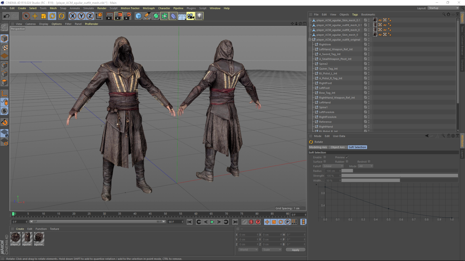Adjust the Strength slider
The width and height of the screenshot is (465, 261).
(x=400, y=176)
